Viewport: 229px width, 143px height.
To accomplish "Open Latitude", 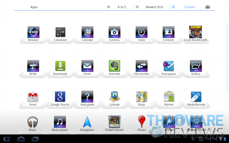I will [114, 97].
